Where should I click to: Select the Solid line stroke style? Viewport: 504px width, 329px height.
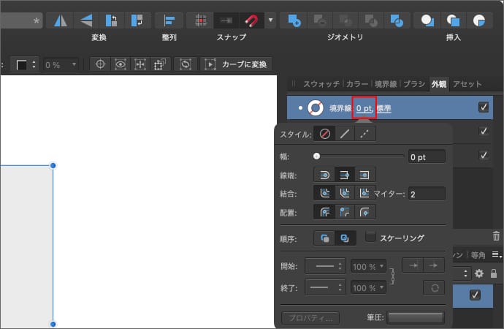coord(345,134)
